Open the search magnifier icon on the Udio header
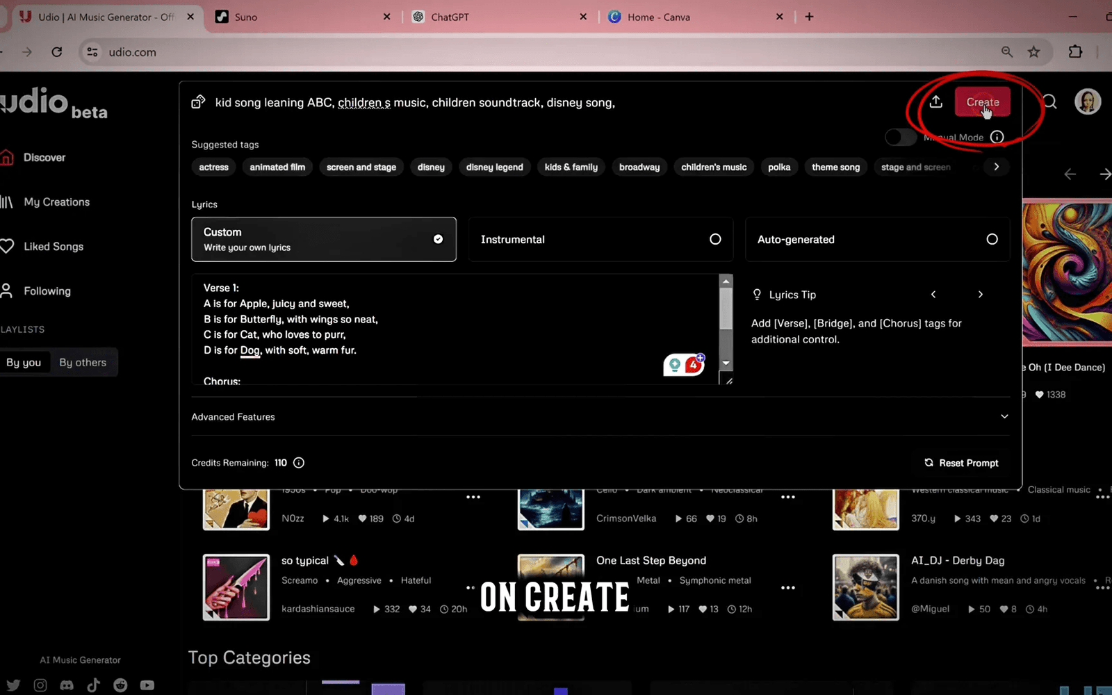 click(x=1049, y=102)
